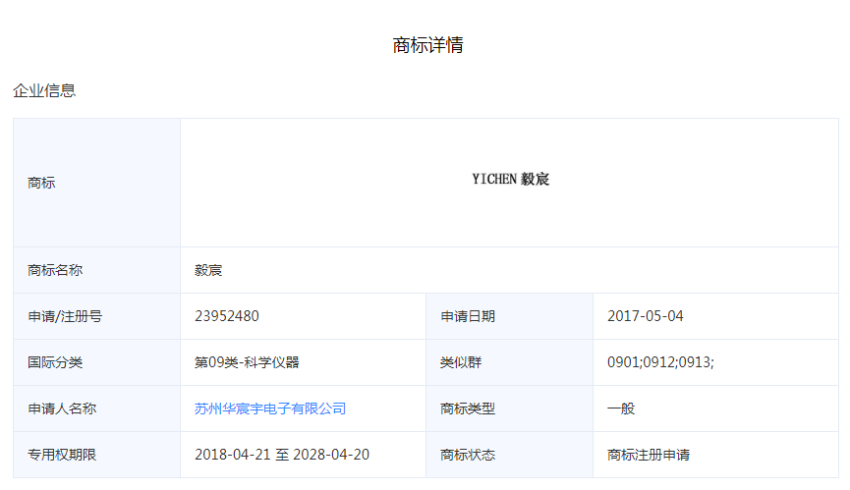Click the YICHEN 毅宸 trademark image
Viewport: 850px width, 490px height.
pos(510,180)
